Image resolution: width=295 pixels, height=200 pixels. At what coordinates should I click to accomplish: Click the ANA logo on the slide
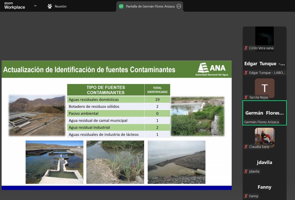click(211, 69)
